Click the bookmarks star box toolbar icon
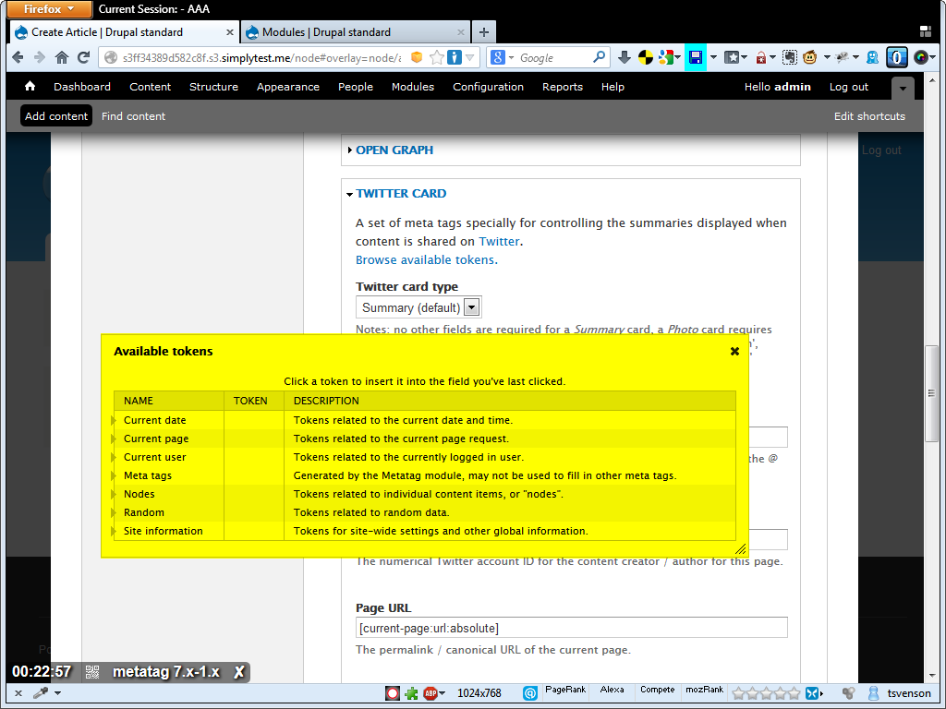 [x=732, y=57]
